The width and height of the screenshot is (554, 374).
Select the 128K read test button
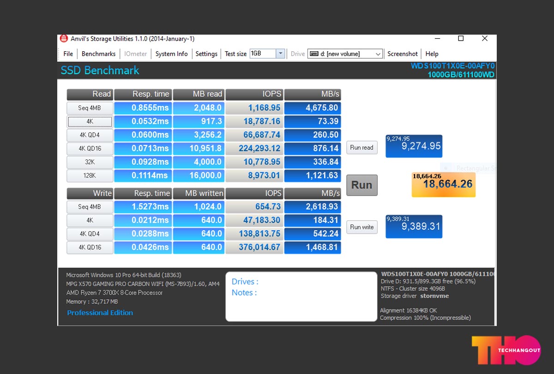coord(90,176)
